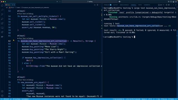The width and height of the screenshot is (178, 100).
Task: Open the editor More Actions ellipsis
Action: click(x=100, y=5)
